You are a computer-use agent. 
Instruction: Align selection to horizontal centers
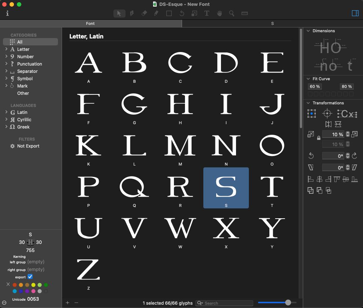pyautogui.click(x=319, y=179)
